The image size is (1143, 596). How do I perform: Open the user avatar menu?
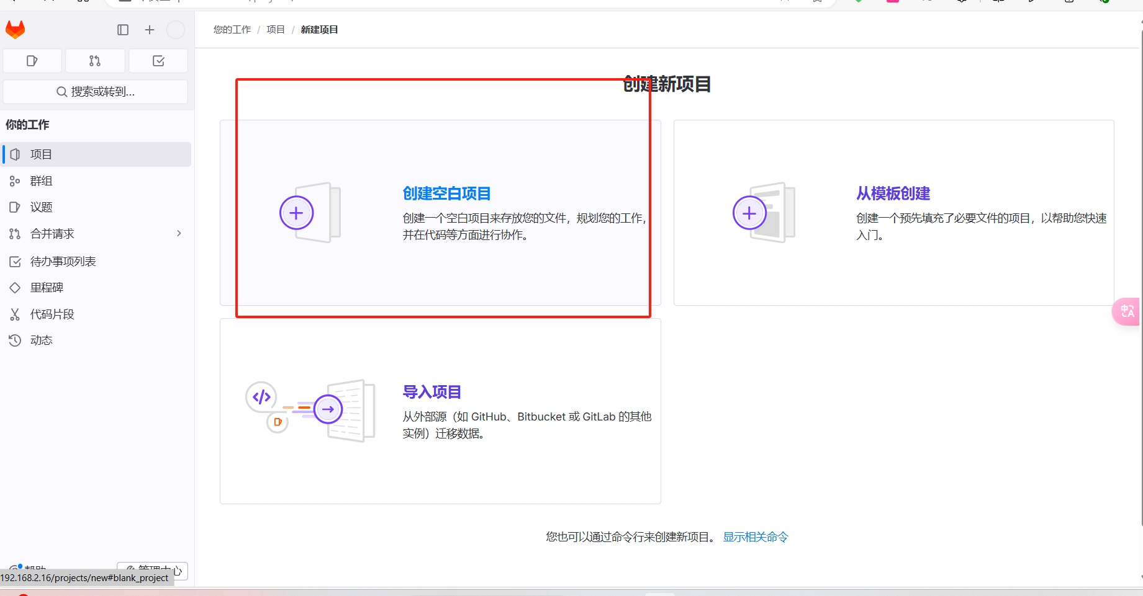coord(176,30)
